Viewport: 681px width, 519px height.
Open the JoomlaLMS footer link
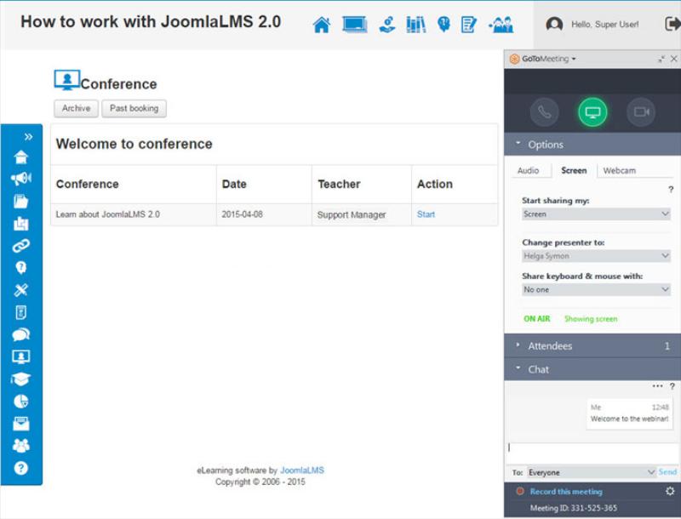click(302, 471)
